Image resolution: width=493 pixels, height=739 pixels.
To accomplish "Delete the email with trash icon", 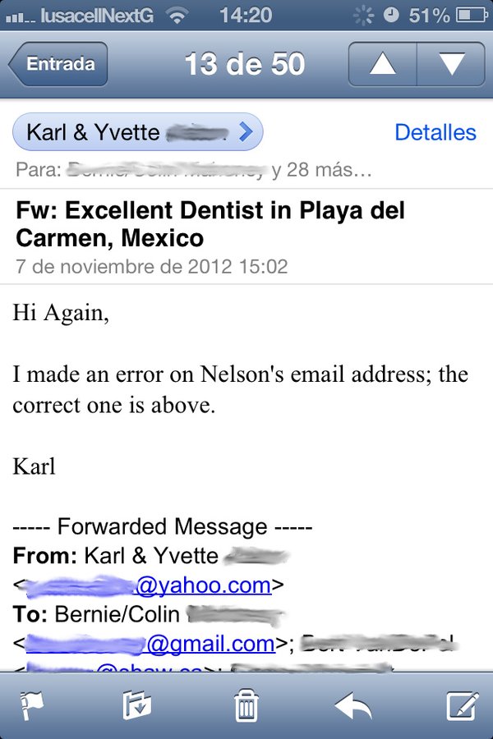I will 245,705.
